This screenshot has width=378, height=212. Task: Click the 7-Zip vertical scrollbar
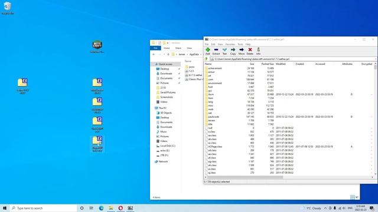point(376,118)
